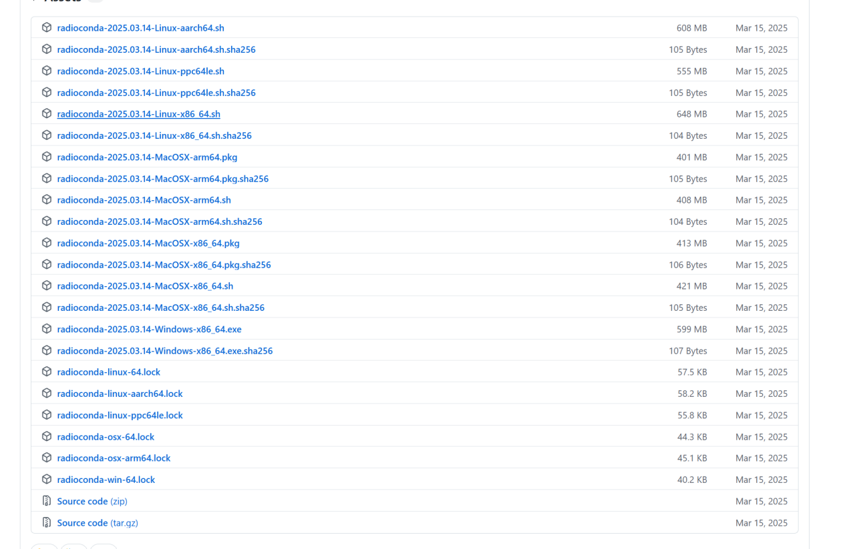
Task: Download radioconda-linux-ppc64le.lock file
Action: [x=120, y=415]
